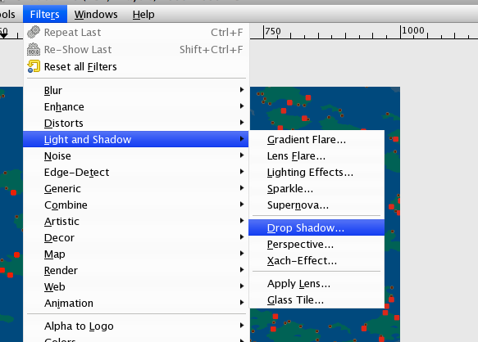Click the Animation submenu arrow
This screenshot has height=342, width=478.
[x=242, y=303]
